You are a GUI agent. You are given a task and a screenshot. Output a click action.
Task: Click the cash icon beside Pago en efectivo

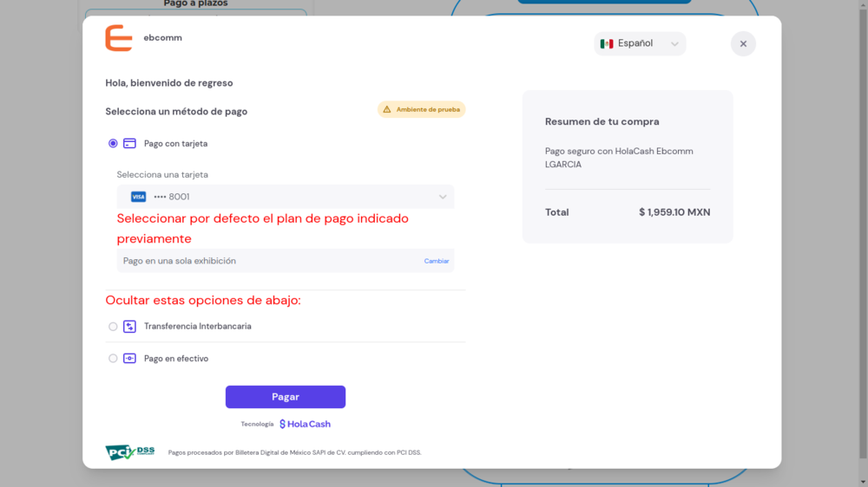(x=129, y=359)
